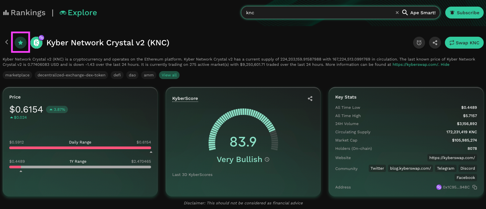Open the Facebook community link
Viewport: 486px width, 209px height.
point(466,178)
